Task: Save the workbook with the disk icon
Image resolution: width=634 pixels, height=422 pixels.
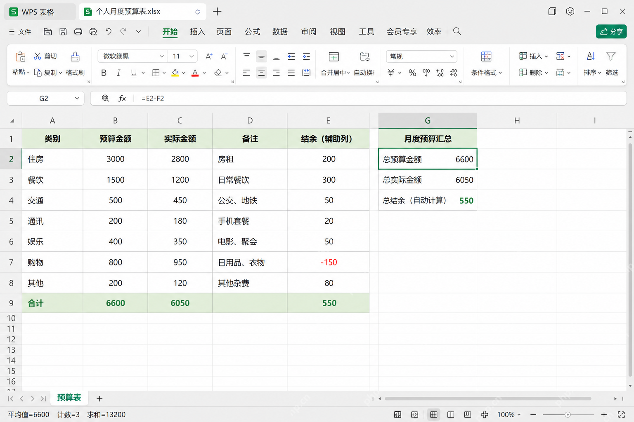Action: click(63, 32)
